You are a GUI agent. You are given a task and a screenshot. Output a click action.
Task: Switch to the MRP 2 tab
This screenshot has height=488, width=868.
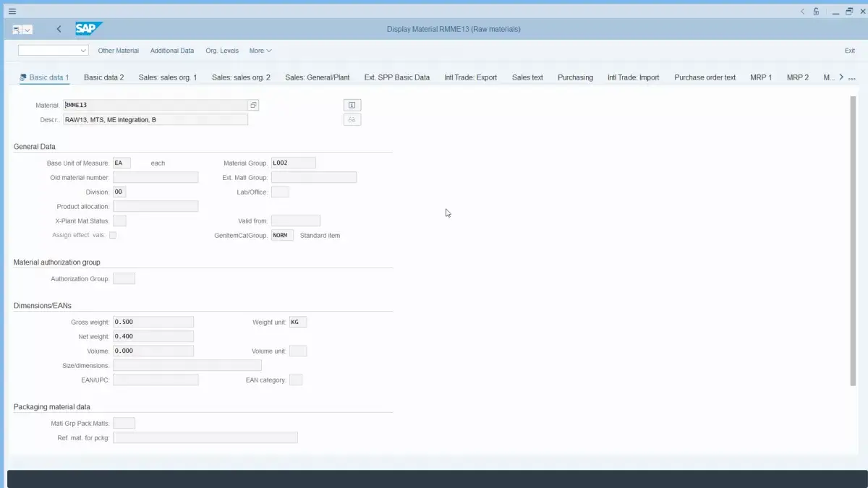[x=798, y=77]
